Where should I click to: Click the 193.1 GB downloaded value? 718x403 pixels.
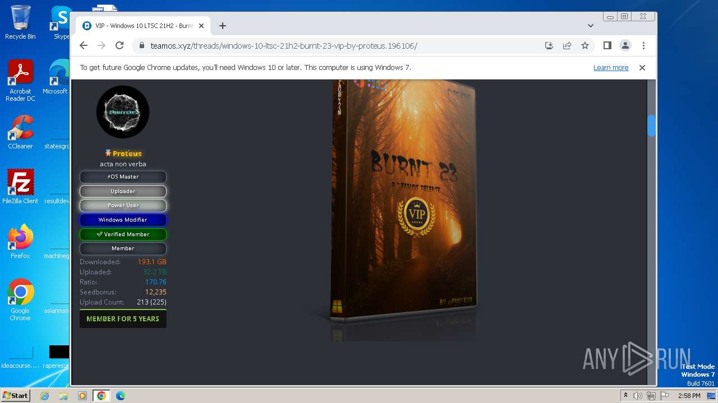(x=152, y=262)
